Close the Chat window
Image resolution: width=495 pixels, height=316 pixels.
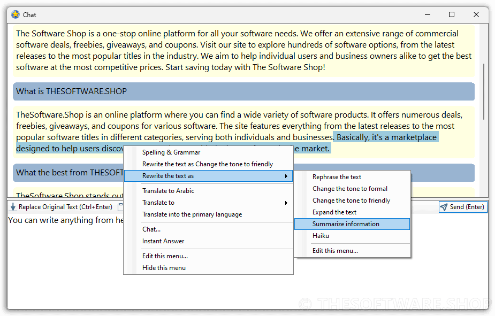point(476,14)
